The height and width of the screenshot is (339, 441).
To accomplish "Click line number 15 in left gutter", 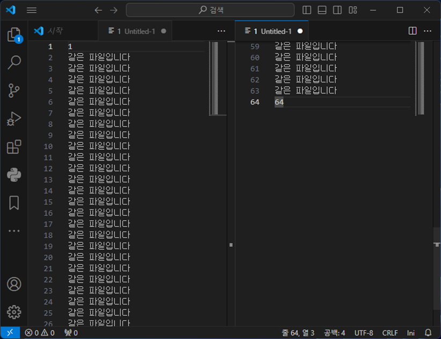I will pyautogui.click(x=48, y=202).
